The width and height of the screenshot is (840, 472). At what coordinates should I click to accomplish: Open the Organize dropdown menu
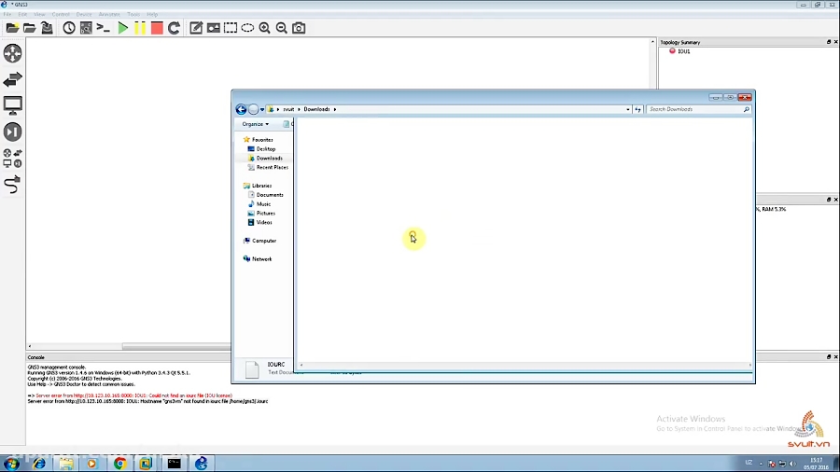click(x=256, y=124)
